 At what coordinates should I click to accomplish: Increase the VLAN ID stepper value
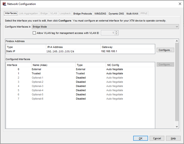(x=117, y=32)
